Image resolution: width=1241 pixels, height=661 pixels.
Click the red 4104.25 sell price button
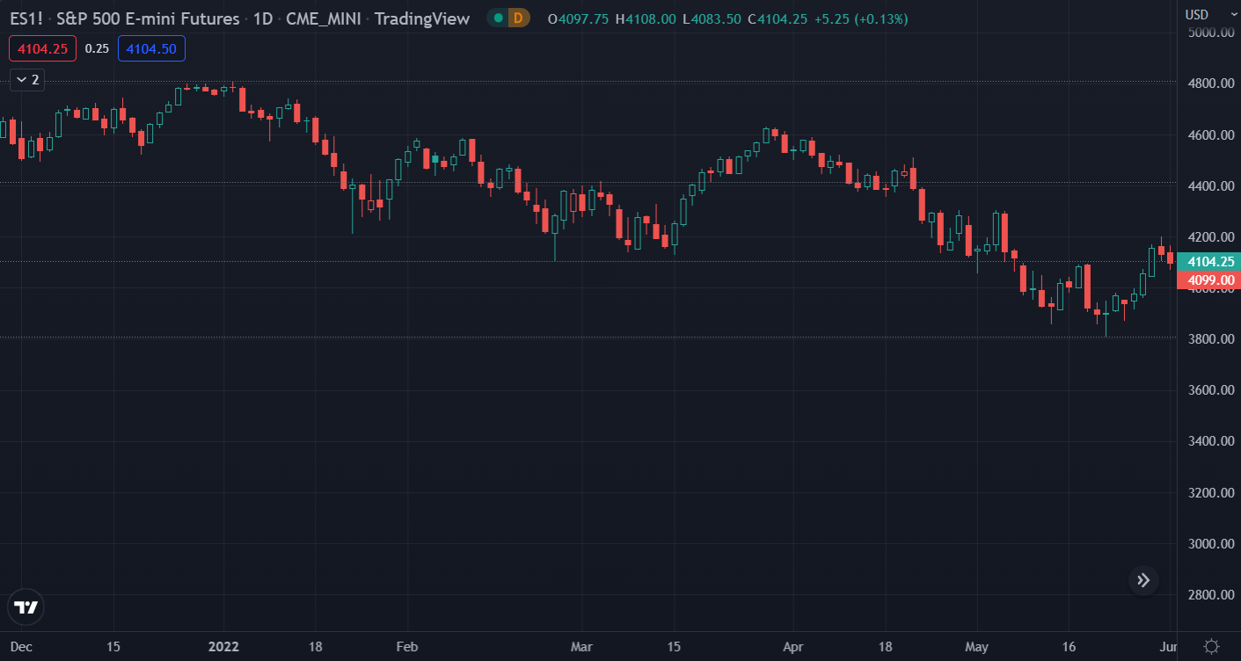tap(43, 48)
